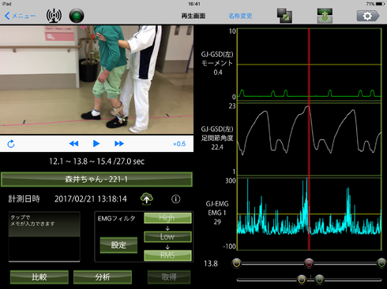Tap the red current-time slider knob
Screen dimensions: 387x289
point(309,263)
